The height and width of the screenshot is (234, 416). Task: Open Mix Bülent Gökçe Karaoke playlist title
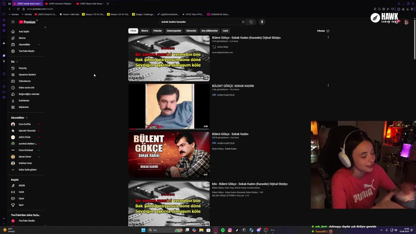(x=250, y=184)
